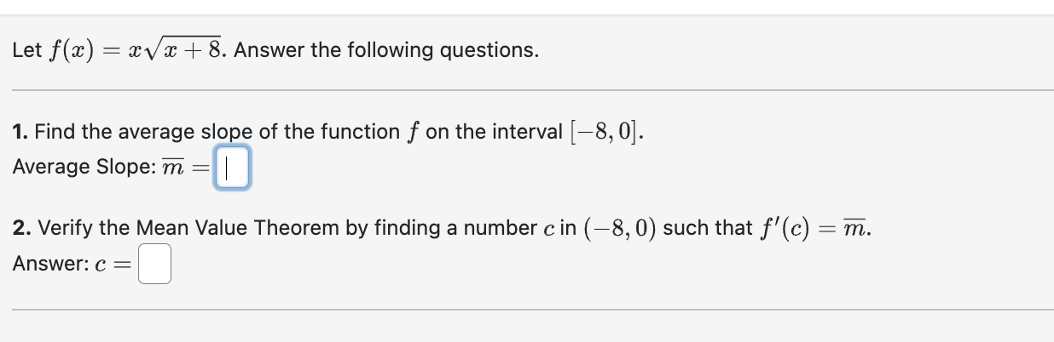Screen dimensions: 1054x342
Task: Click the "Average Slope:" label
Action: point(82,167)
